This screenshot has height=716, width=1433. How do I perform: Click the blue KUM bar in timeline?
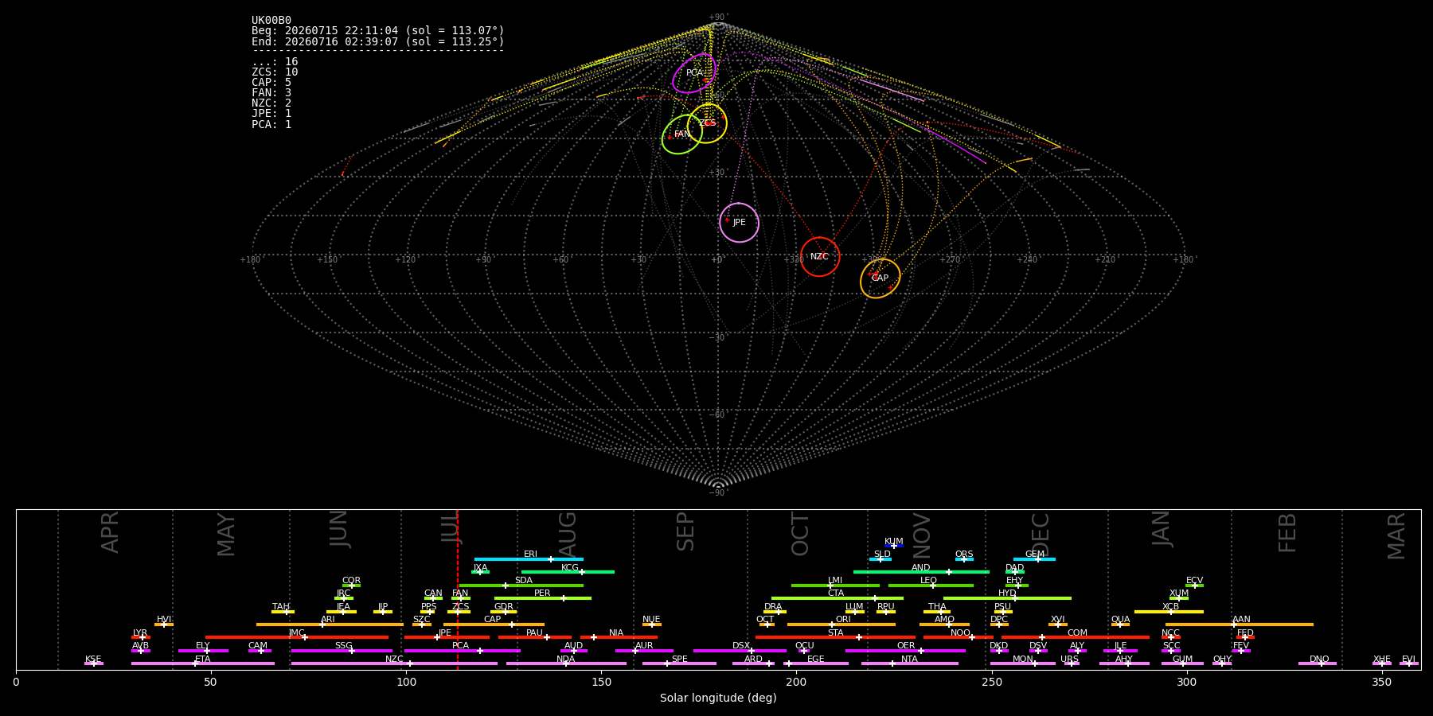894,546
